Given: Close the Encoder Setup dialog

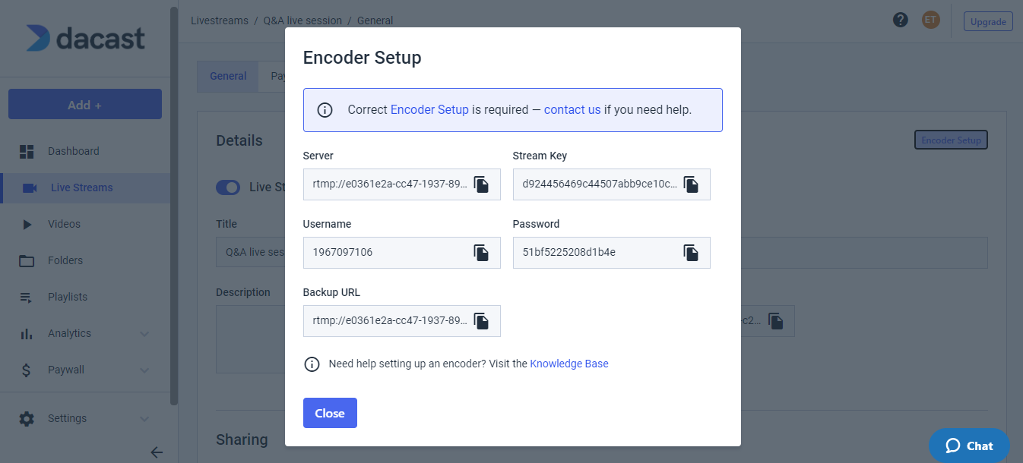Looking at the screenshot, I should 330,413.
